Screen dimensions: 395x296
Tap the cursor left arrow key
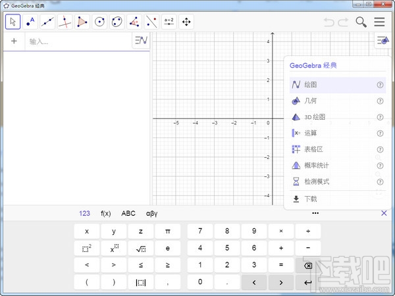pyautogui.click(x=254, y=282)
